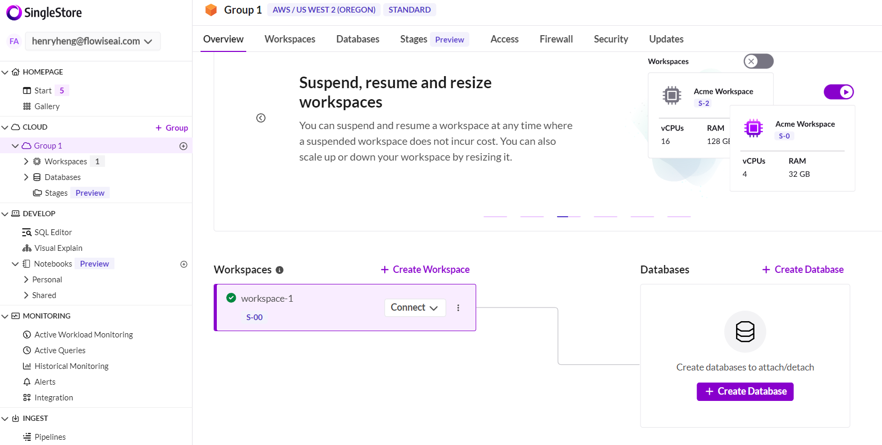Screen dimensions: 882x445
Task: Collapse the MONITORING section
Action: coord(5,316)
